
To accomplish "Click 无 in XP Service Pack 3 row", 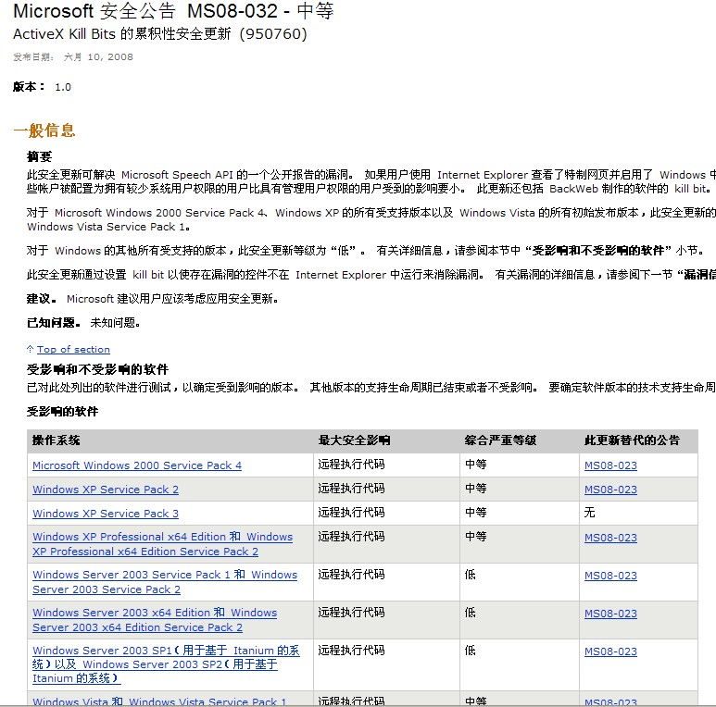I will [589, 513].
